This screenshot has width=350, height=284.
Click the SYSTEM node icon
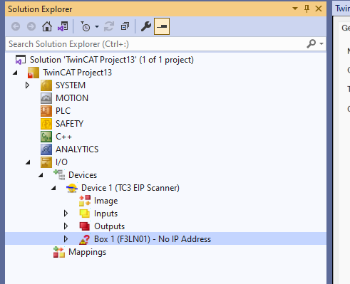(x=46, y=85)
